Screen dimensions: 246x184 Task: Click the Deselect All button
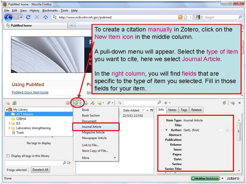coord(40,170)
